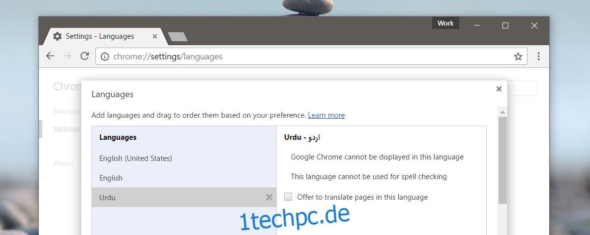View site information icon in address bar

(x=105, y=56)
